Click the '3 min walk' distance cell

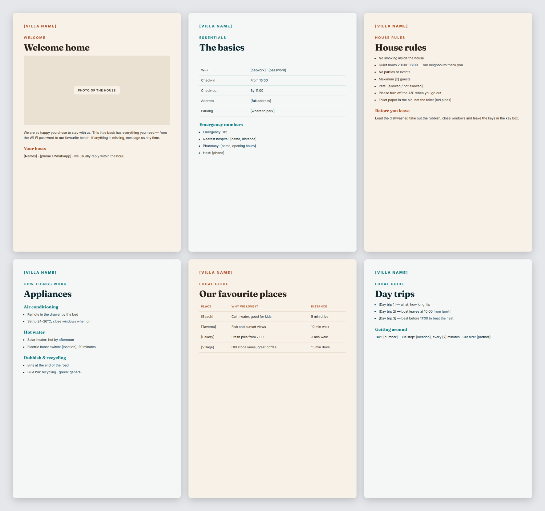320,337
